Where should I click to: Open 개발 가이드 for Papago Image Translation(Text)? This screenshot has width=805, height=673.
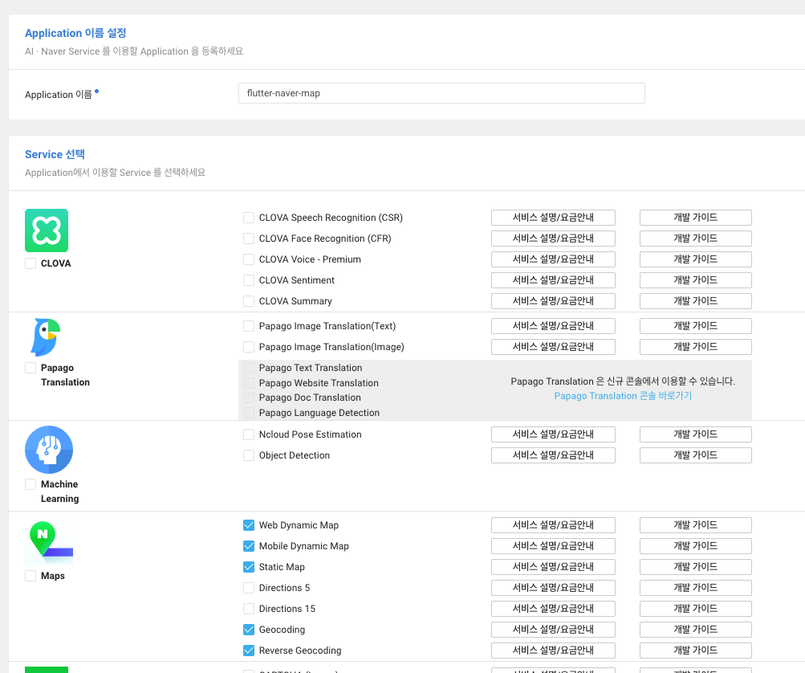coord(696,326)
